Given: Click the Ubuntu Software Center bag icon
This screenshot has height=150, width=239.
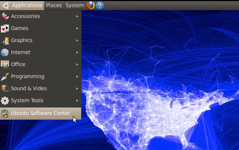Looking at the screenshot, I should coord(5,114).
